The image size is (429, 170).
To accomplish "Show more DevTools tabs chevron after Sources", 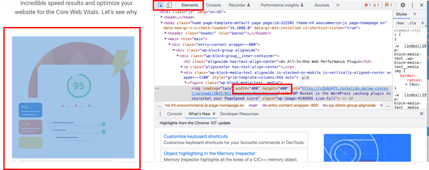I will pyautogui.click(x=338, y=5).
